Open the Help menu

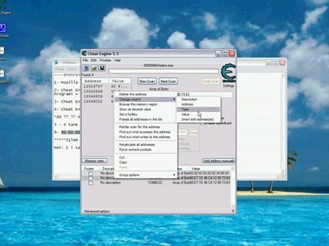tap(117, 60)
